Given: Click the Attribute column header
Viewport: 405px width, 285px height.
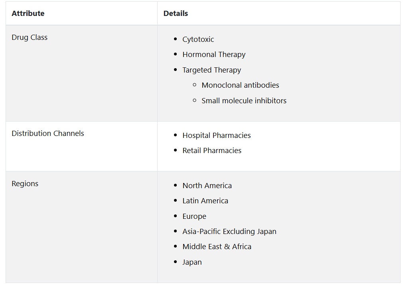Looking at the screenshot, I should click(28, 14).
